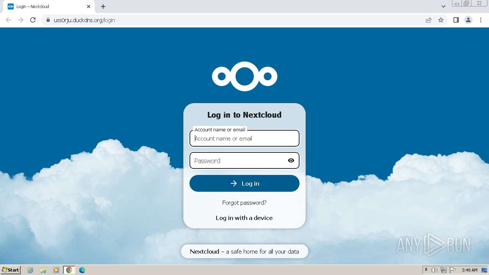Open the media player taskbar icon
489x275 pixels.
point(56,270)
